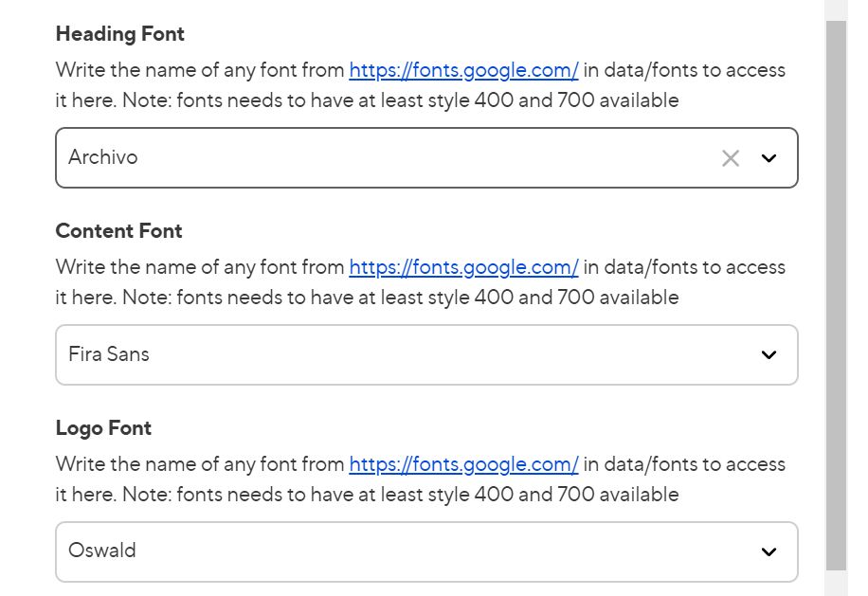Viewport: 868px width, 596px height.
Task: Click the Content Font label
Action: pyautogui.click(x=119, y=231)
